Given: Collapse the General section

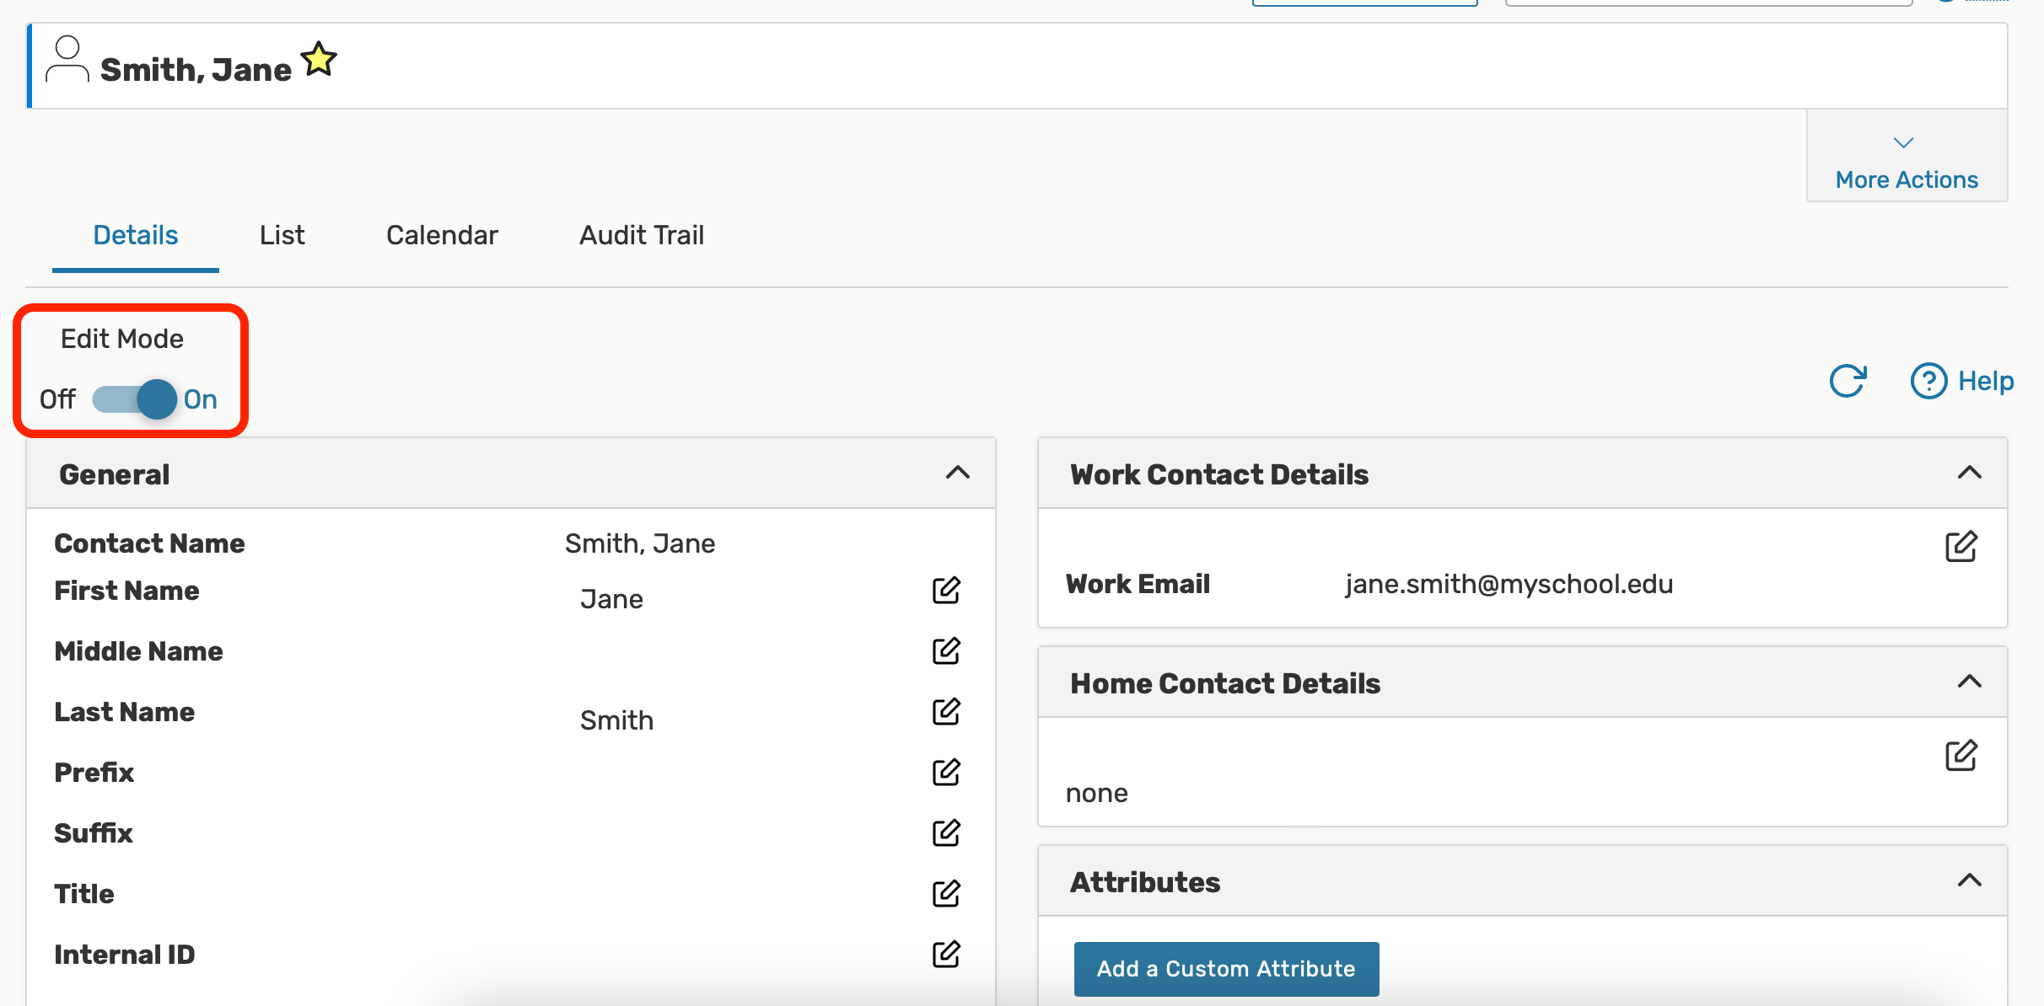Looking at the screenshot, I should click(x=957, y=473).
